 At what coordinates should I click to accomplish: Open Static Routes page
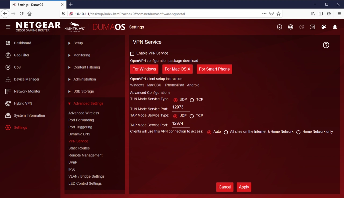click(79, 148)
